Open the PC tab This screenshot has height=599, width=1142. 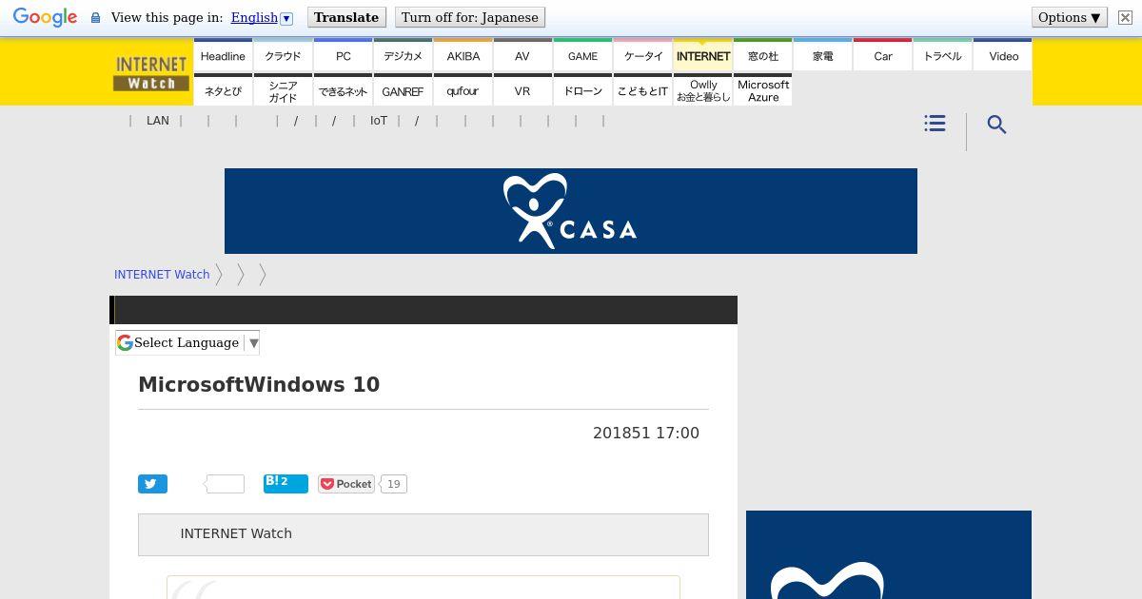coord(343,56)
